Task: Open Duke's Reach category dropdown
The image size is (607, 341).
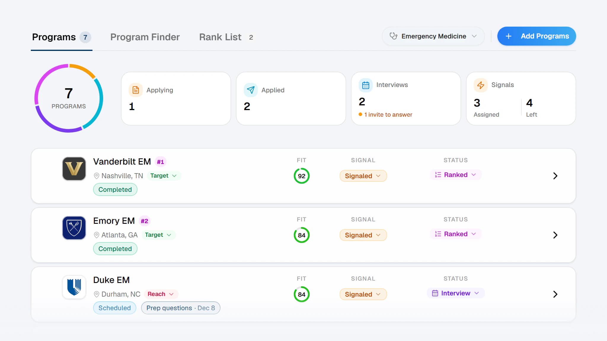Action: pos(161,294)
